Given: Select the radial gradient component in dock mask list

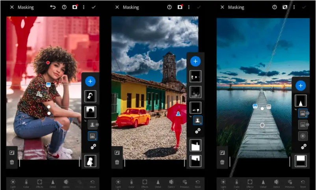Looking at the screenshot, I should tap(303, 136).
